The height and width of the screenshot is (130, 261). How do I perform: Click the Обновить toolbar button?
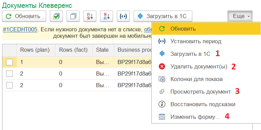click(x=24, y=16)
